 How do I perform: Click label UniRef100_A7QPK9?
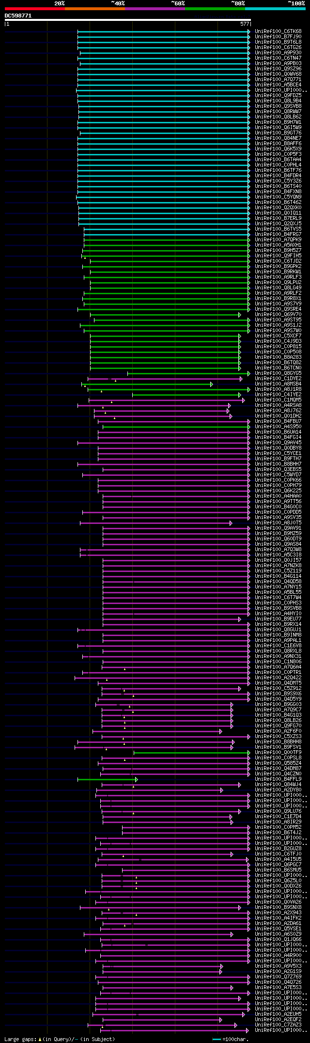[x=278, y=239]
